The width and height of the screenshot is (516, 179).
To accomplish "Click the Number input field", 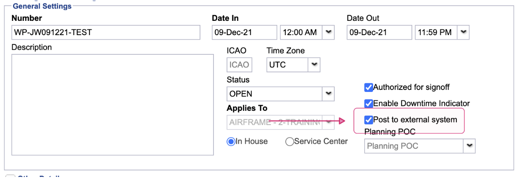I will (106, 32).
